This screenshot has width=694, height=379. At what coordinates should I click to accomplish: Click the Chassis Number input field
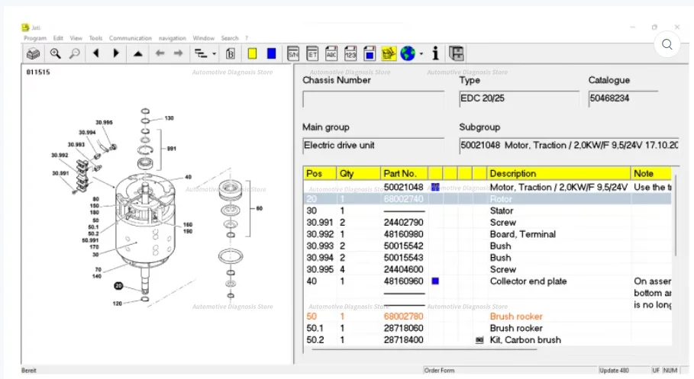click(x=373, y=99)
